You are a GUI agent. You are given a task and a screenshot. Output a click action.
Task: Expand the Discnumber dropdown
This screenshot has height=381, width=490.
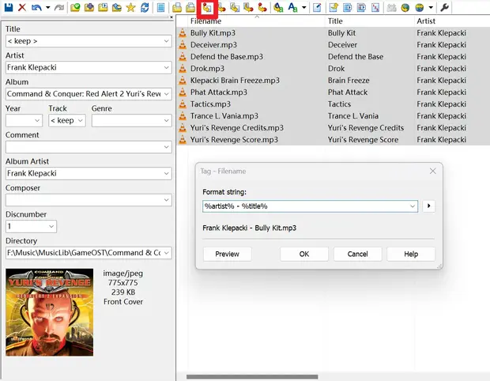[51, 227]
